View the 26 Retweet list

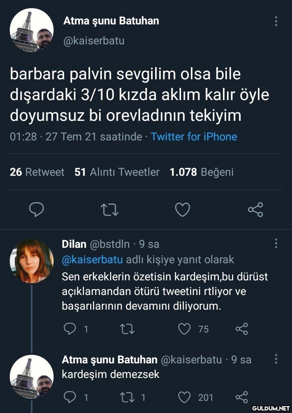coord(37,172)
